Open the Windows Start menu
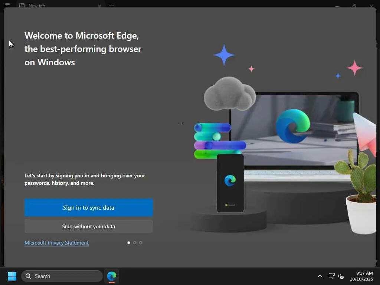This screenshot has width=380, height=285. pyautogui.click(x=12, y=276)
